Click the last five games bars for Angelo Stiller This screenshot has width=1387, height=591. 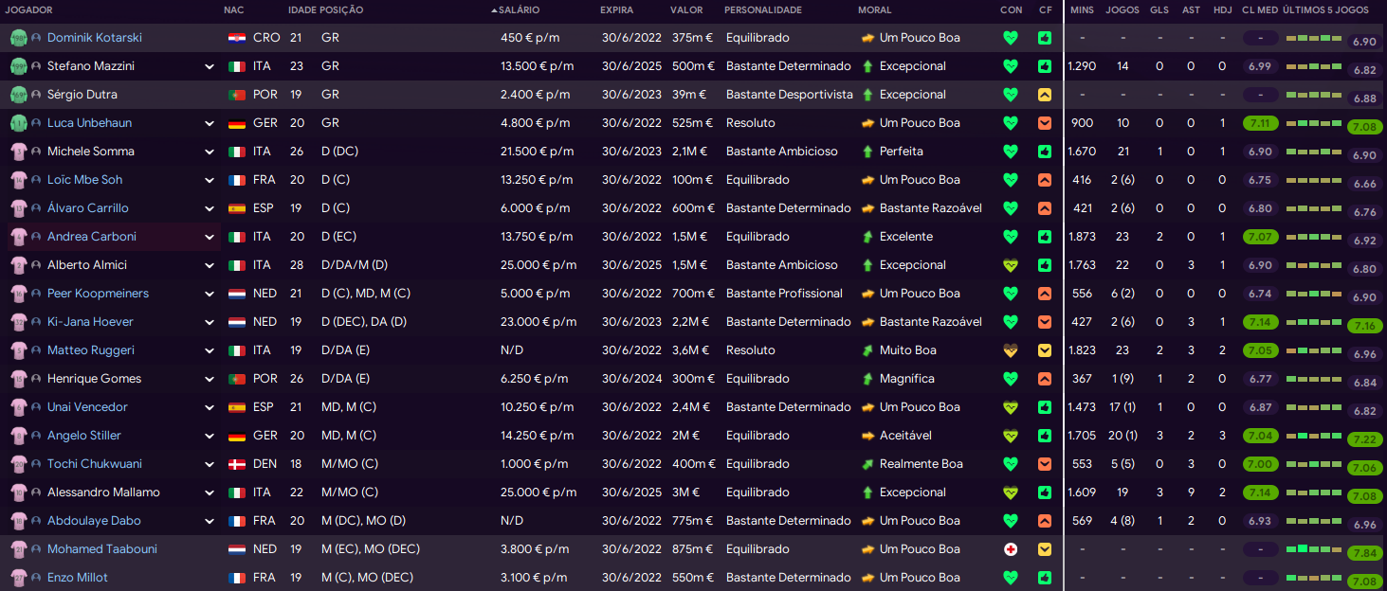click(1314, 436)
